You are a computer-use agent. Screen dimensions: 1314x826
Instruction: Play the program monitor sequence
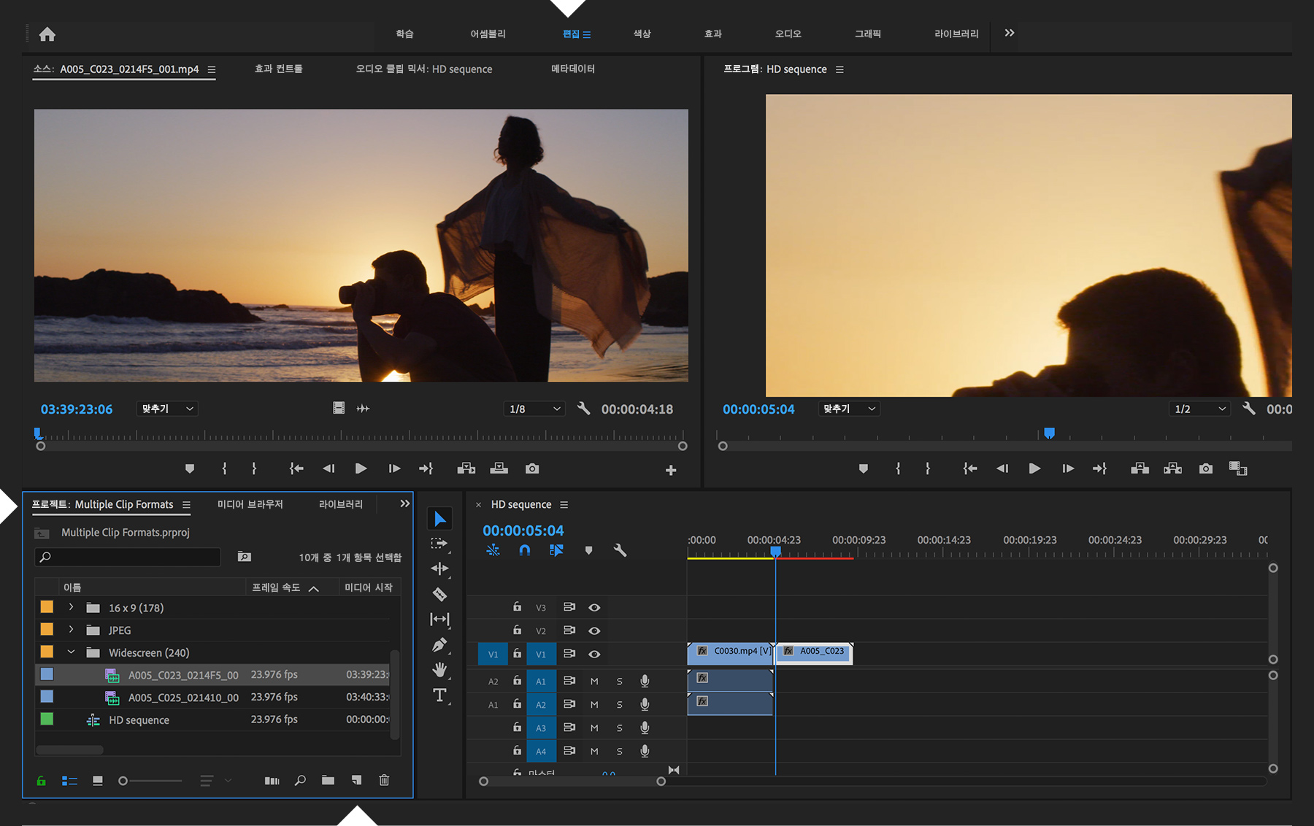pos(1034,468)
